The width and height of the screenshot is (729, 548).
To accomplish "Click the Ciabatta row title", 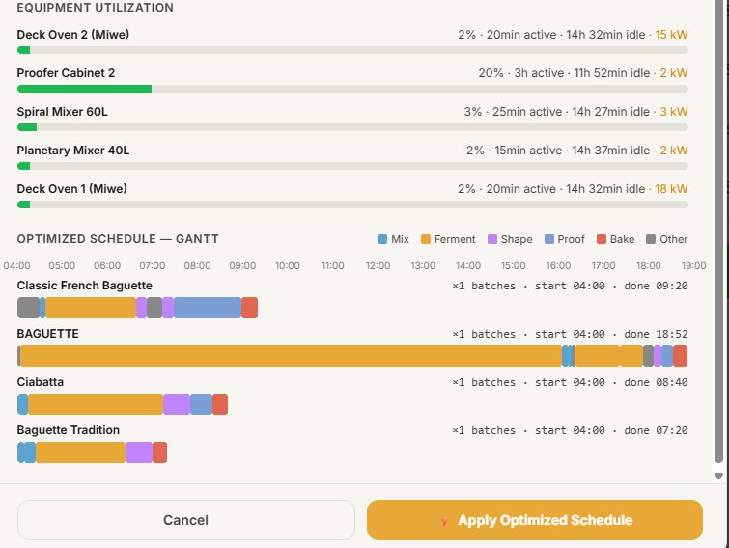I will 41,382.
